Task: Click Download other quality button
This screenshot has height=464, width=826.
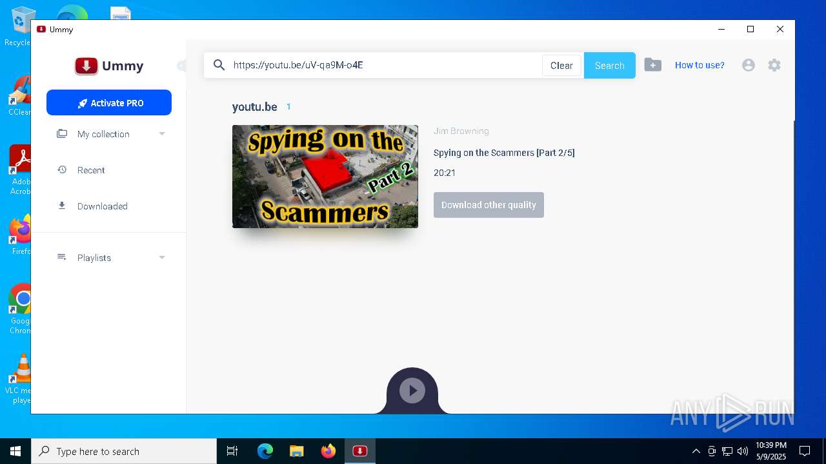Action: coord(489,205)
